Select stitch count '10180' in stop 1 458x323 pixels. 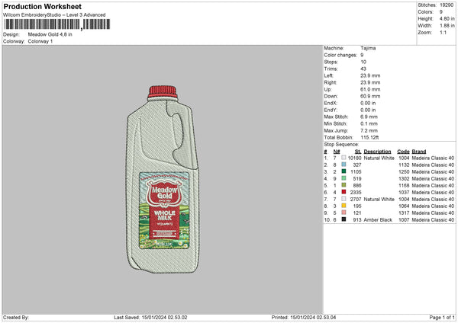(x=354, y=158)
